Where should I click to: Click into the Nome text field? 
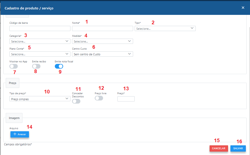[x=102, y=28]
